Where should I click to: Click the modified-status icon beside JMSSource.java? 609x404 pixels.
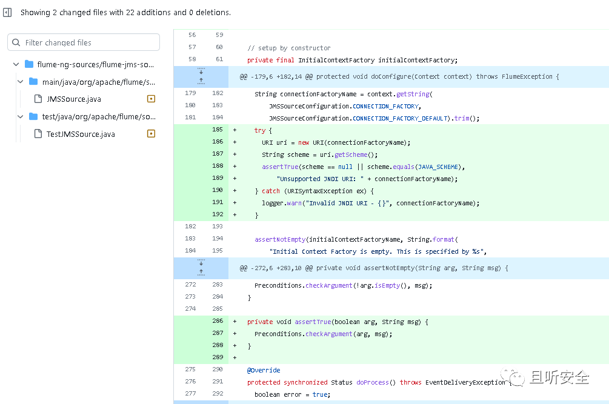pos(151,99)
